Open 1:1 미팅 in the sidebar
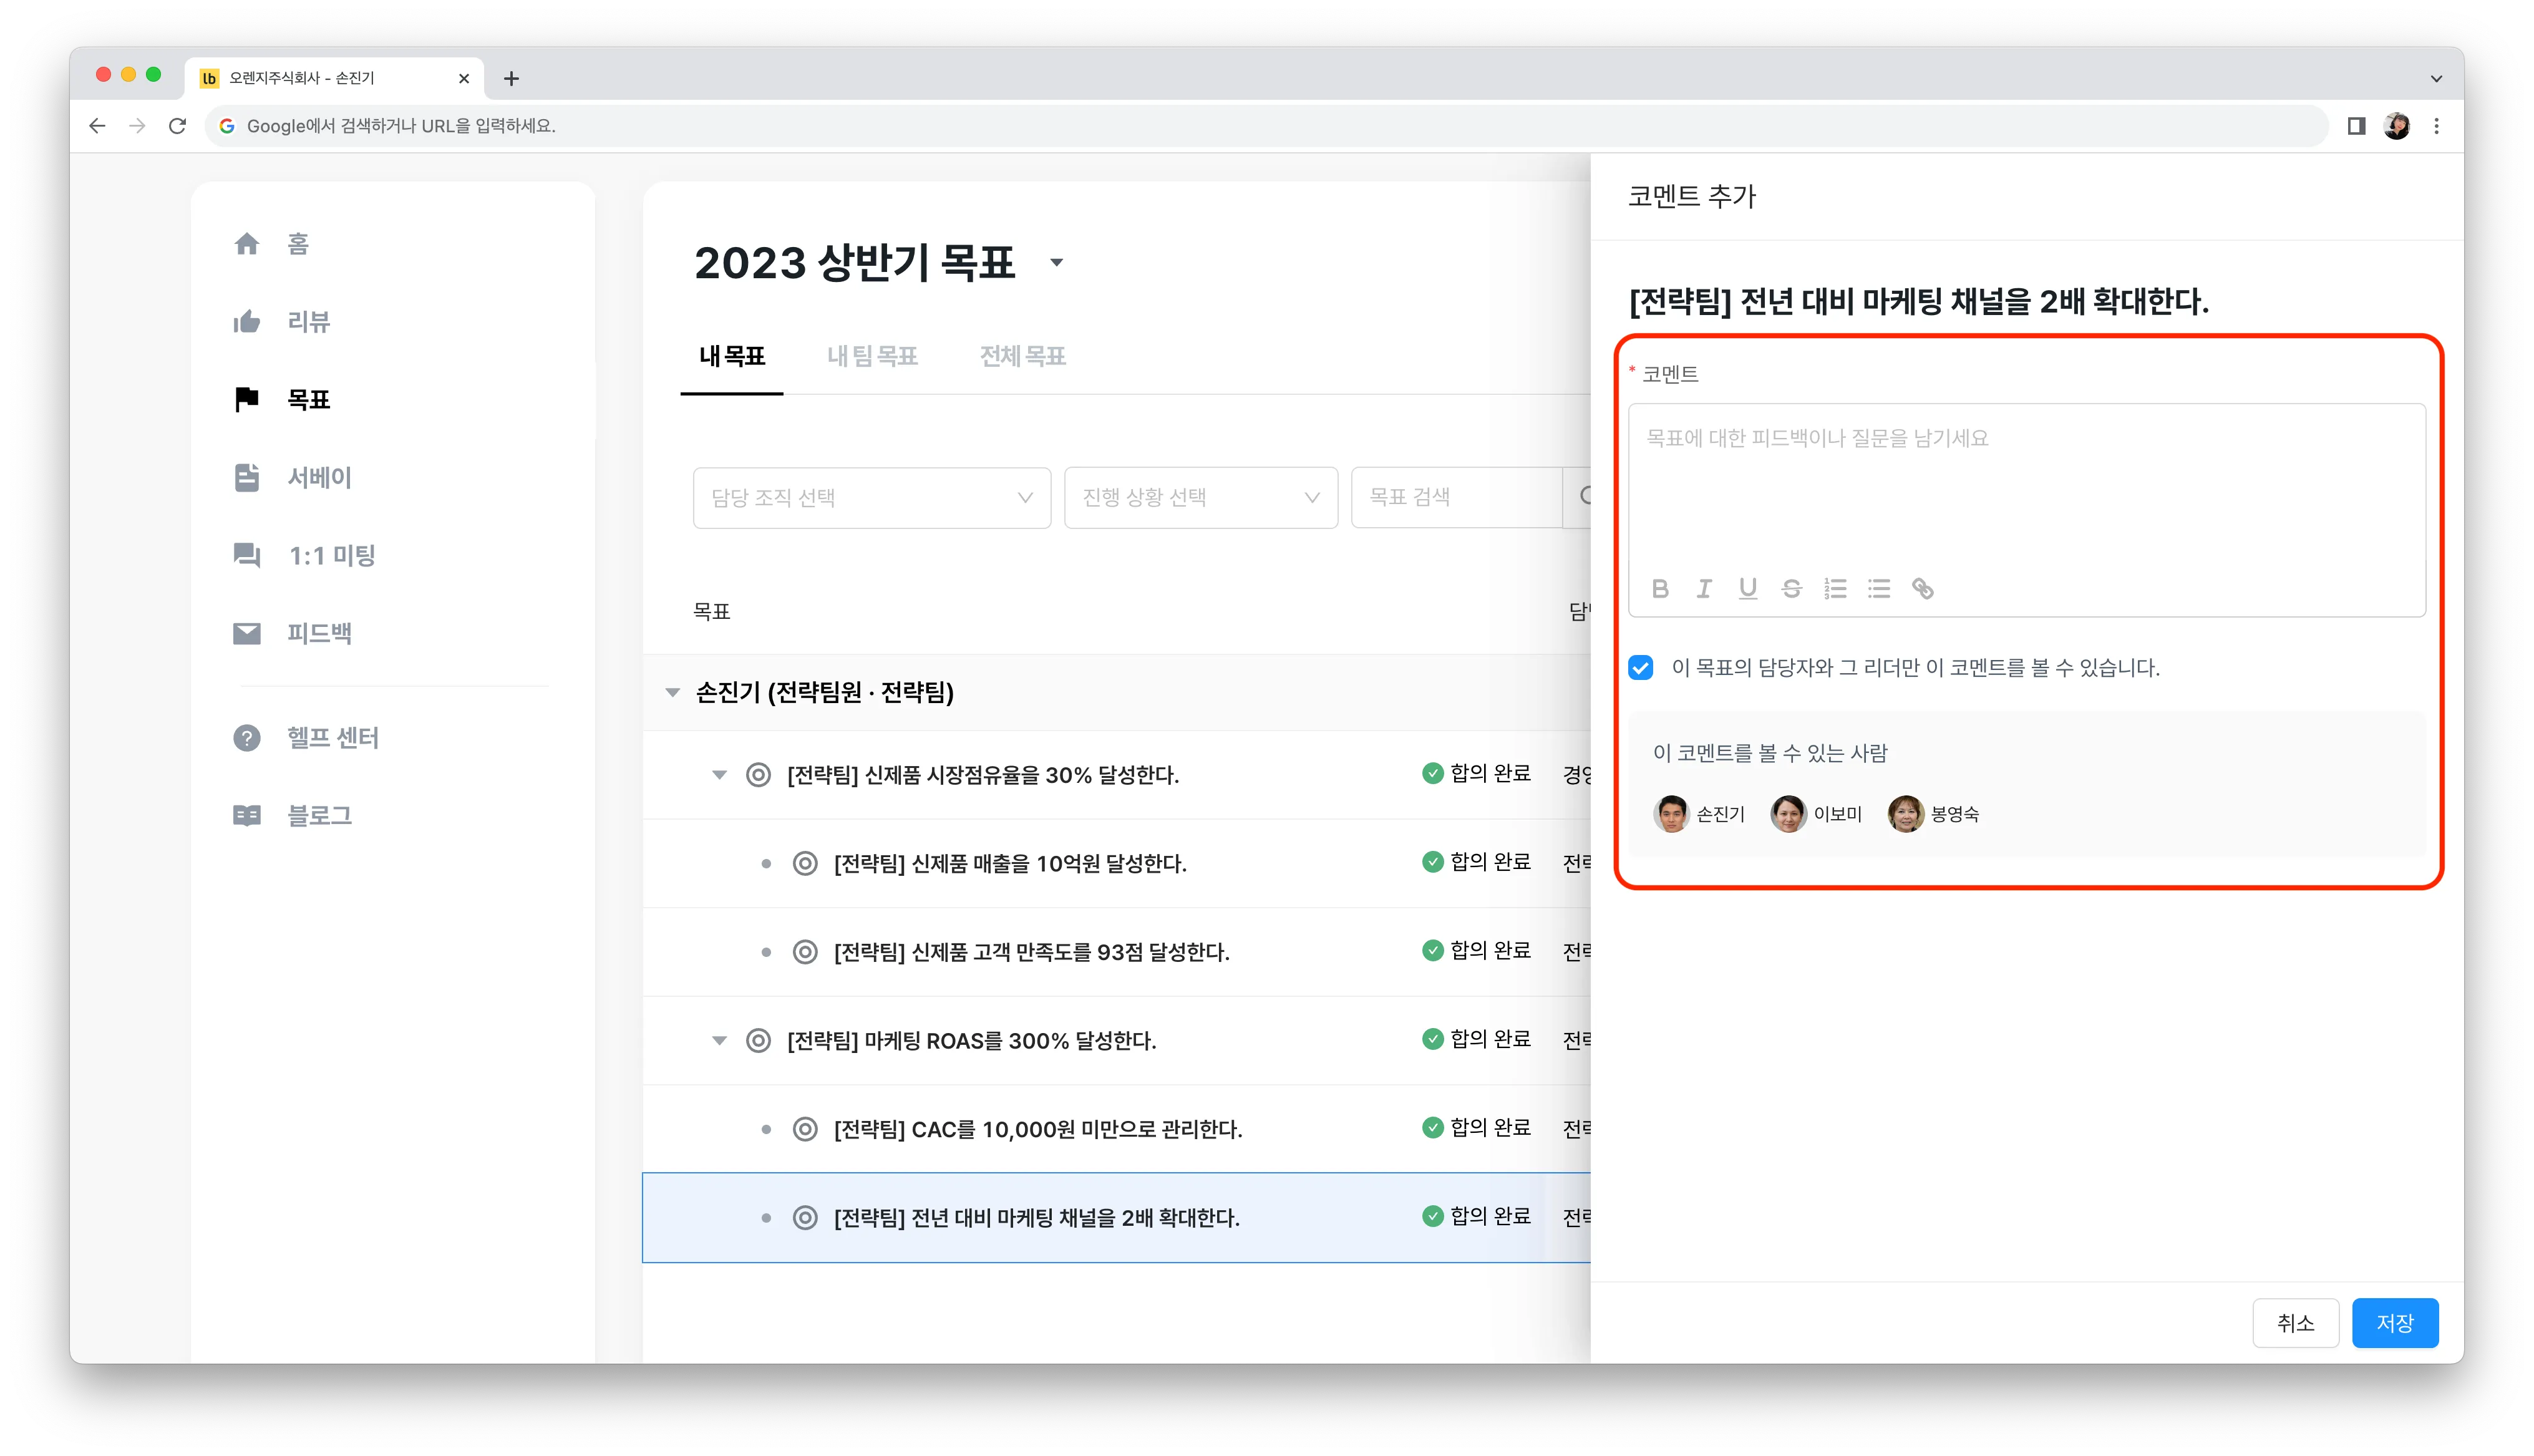This screenshot has height=1456, width=2534. [x=331, y=556]
